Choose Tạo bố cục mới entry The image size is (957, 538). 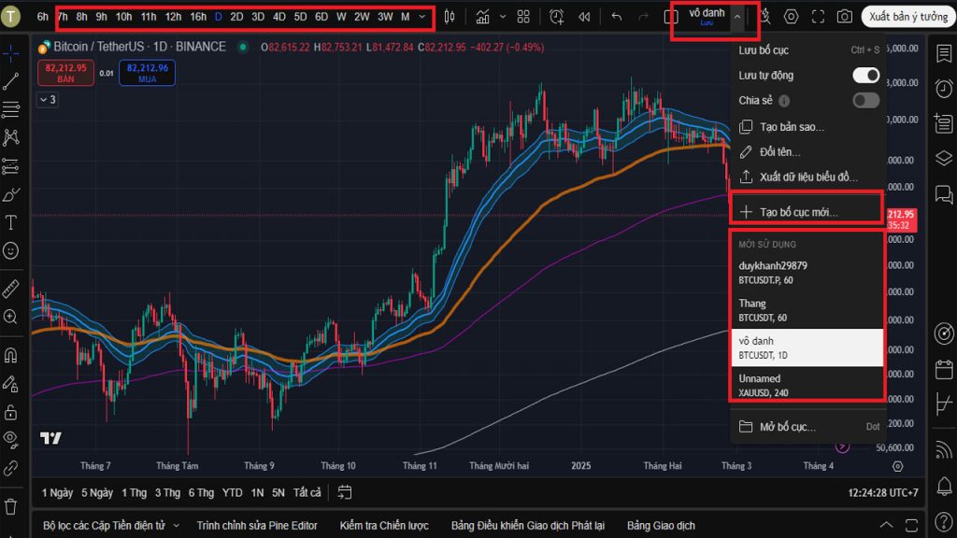(808, 212)
